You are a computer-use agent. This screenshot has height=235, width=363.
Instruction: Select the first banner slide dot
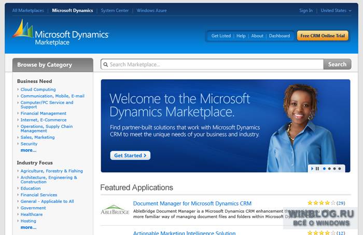click(324, 169)
